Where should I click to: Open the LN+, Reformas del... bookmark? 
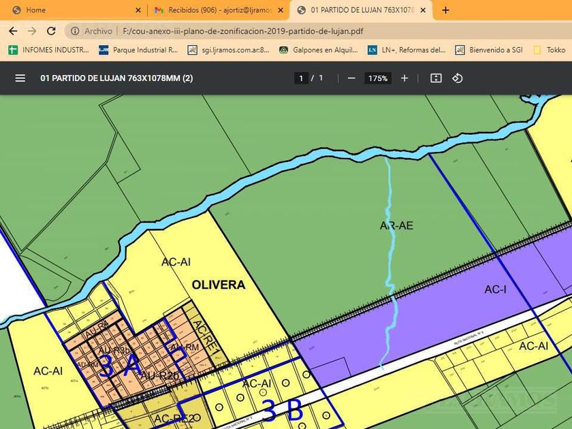(407, 50)
